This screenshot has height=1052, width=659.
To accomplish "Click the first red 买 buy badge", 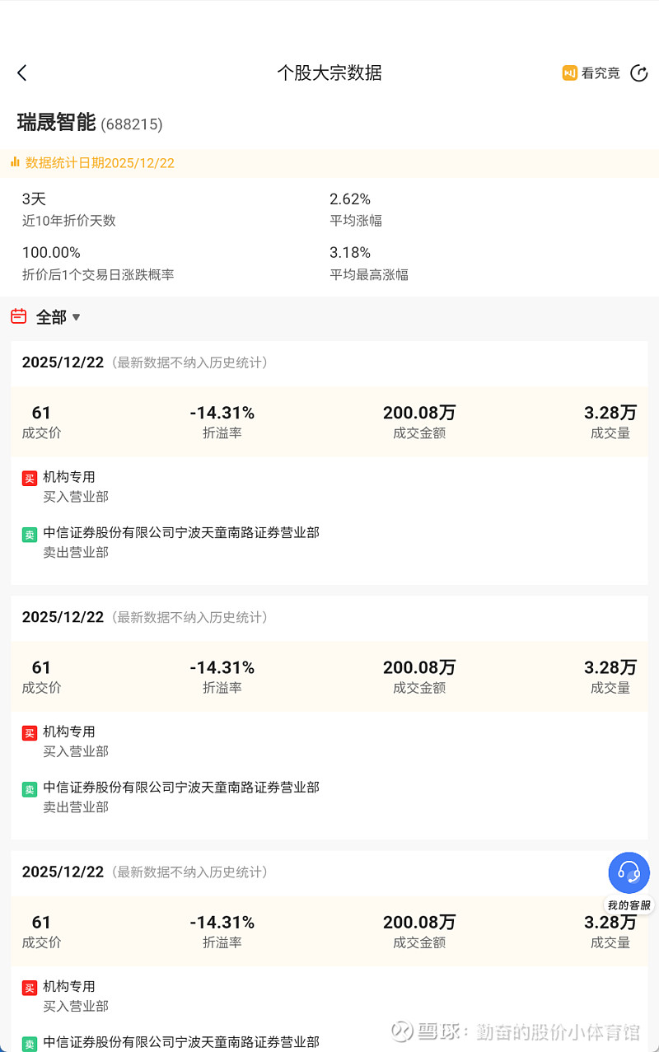I will pos(30,478).
